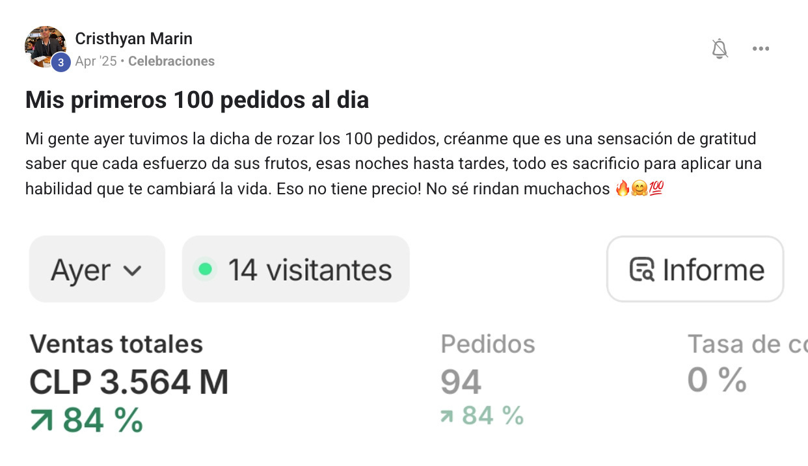Select the 14 visitantes pill
Viewport: 808px width, 466px height.
point(296,269)
